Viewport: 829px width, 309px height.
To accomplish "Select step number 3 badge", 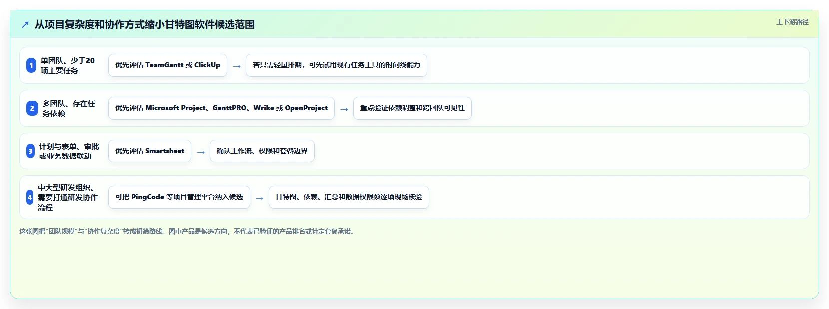I will (x=30, y=151).
